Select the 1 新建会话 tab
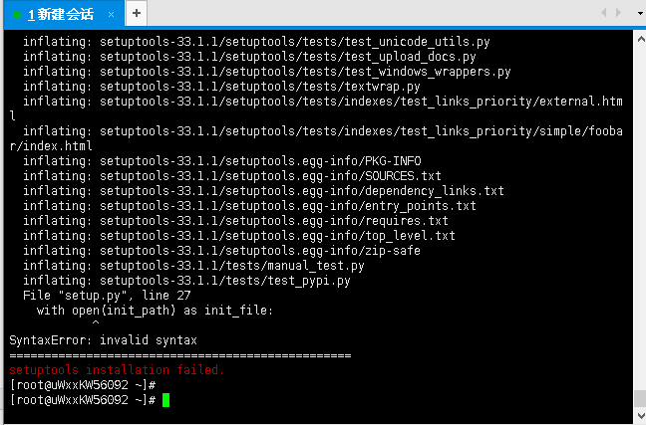Image resolution: width=646 pixels, height=425 pixels. point(62,15)
